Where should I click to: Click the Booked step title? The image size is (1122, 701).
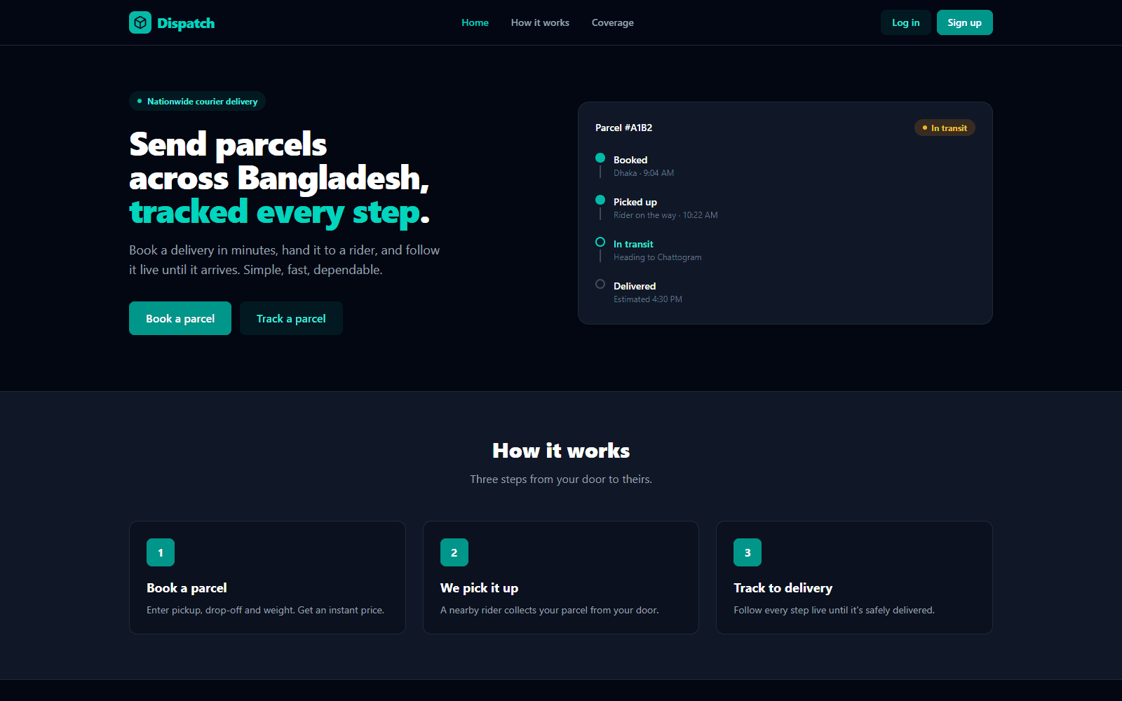pyautogui.click(x=630, y=160)
